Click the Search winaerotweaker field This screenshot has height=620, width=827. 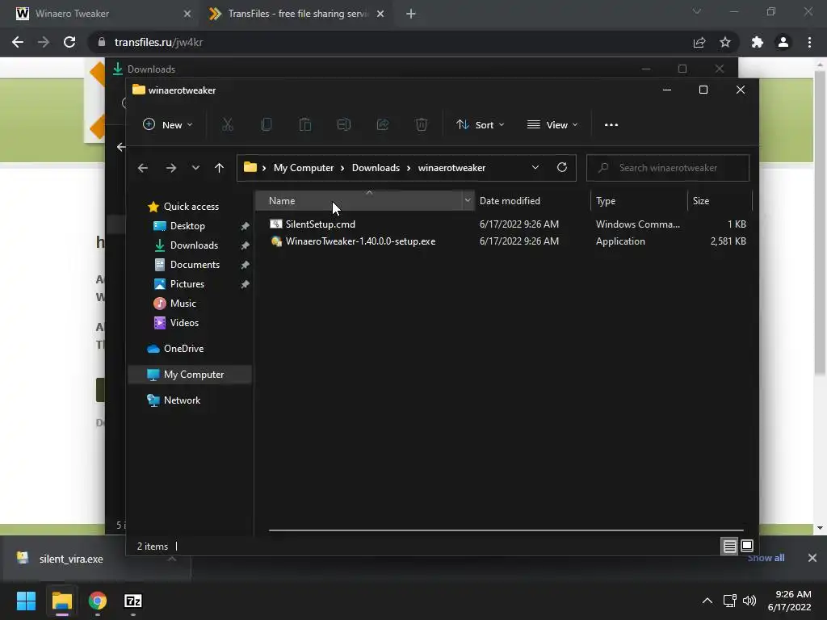click(x=668, y=168)
